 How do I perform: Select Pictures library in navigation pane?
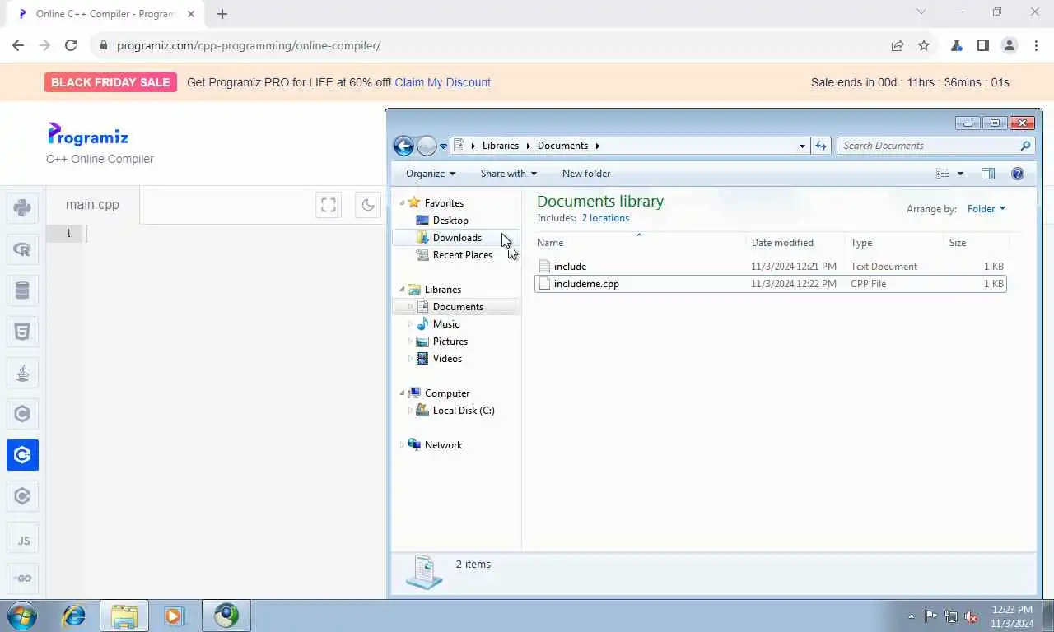pyautogui.click(x=450, y=342)
